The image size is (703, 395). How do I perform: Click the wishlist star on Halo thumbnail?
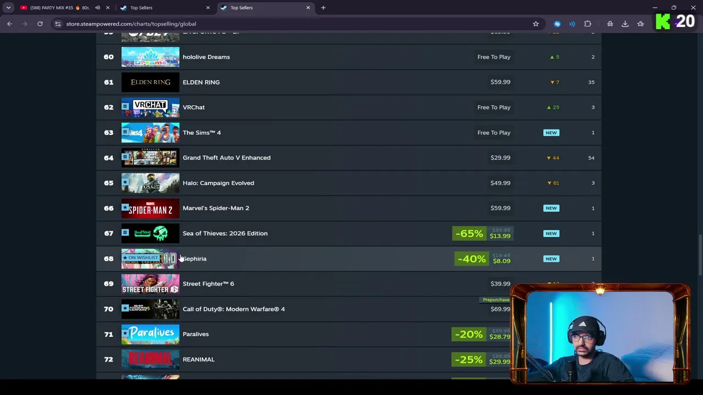125,183
